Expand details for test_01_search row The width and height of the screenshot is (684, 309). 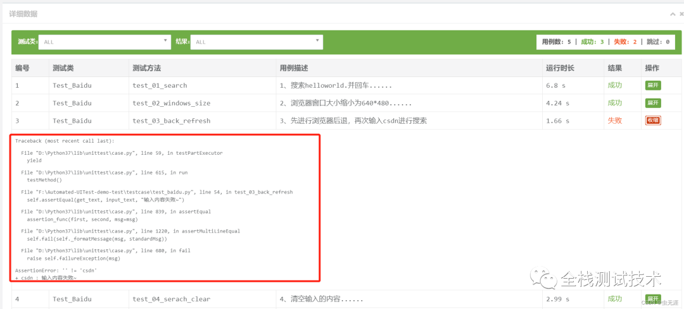[x=653, y=85]
